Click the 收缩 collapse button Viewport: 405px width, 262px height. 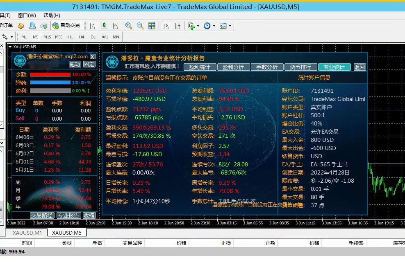click(89, 215)
